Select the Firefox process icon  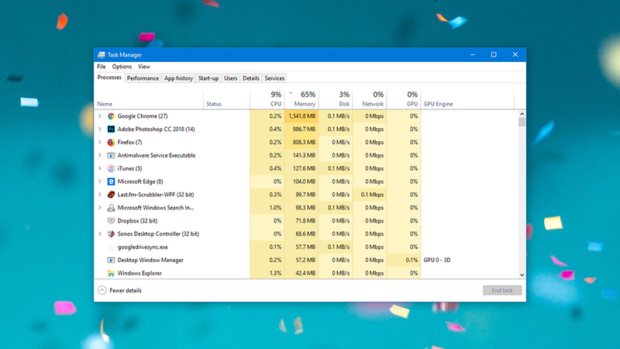[111, 142]
